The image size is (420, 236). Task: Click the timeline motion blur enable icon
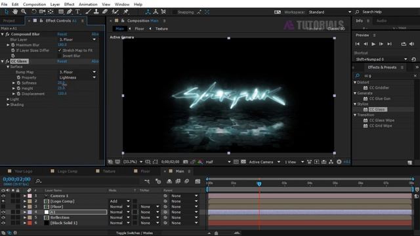186,181
